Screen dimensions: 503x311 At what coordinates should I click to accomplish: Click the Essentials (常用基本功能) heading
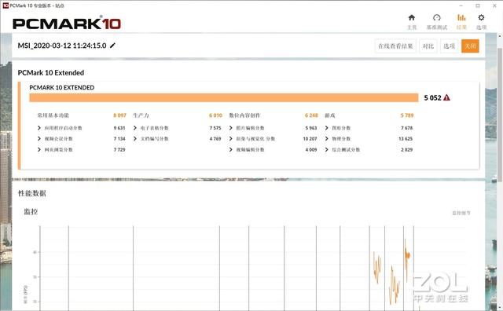pos(53,115)
